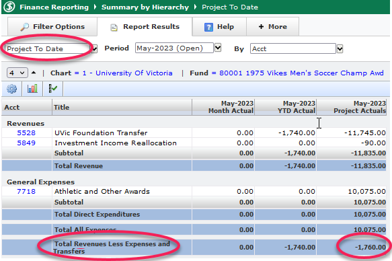Click inside the Project To Date field

(x=48, y=48)
